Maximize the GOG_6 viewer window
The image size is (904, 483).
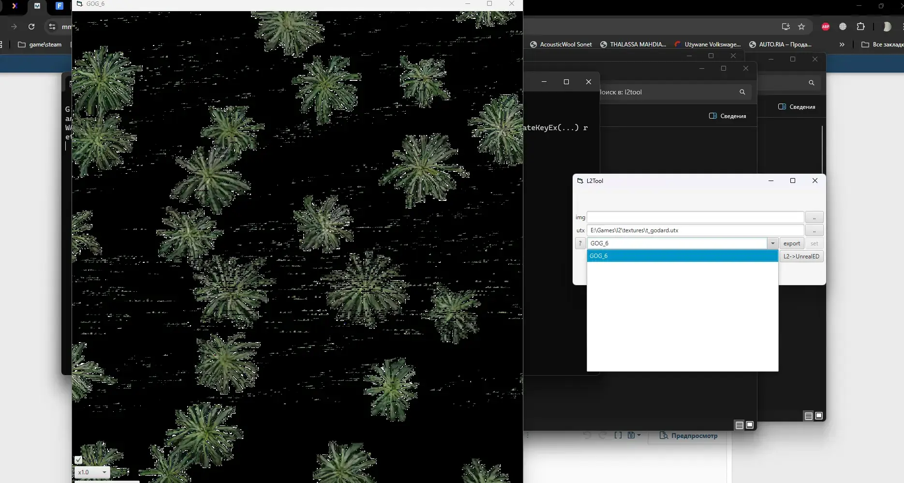coord(489,4)
